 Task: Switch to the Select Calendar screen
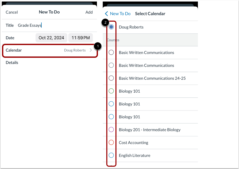[x=150, y=13]
